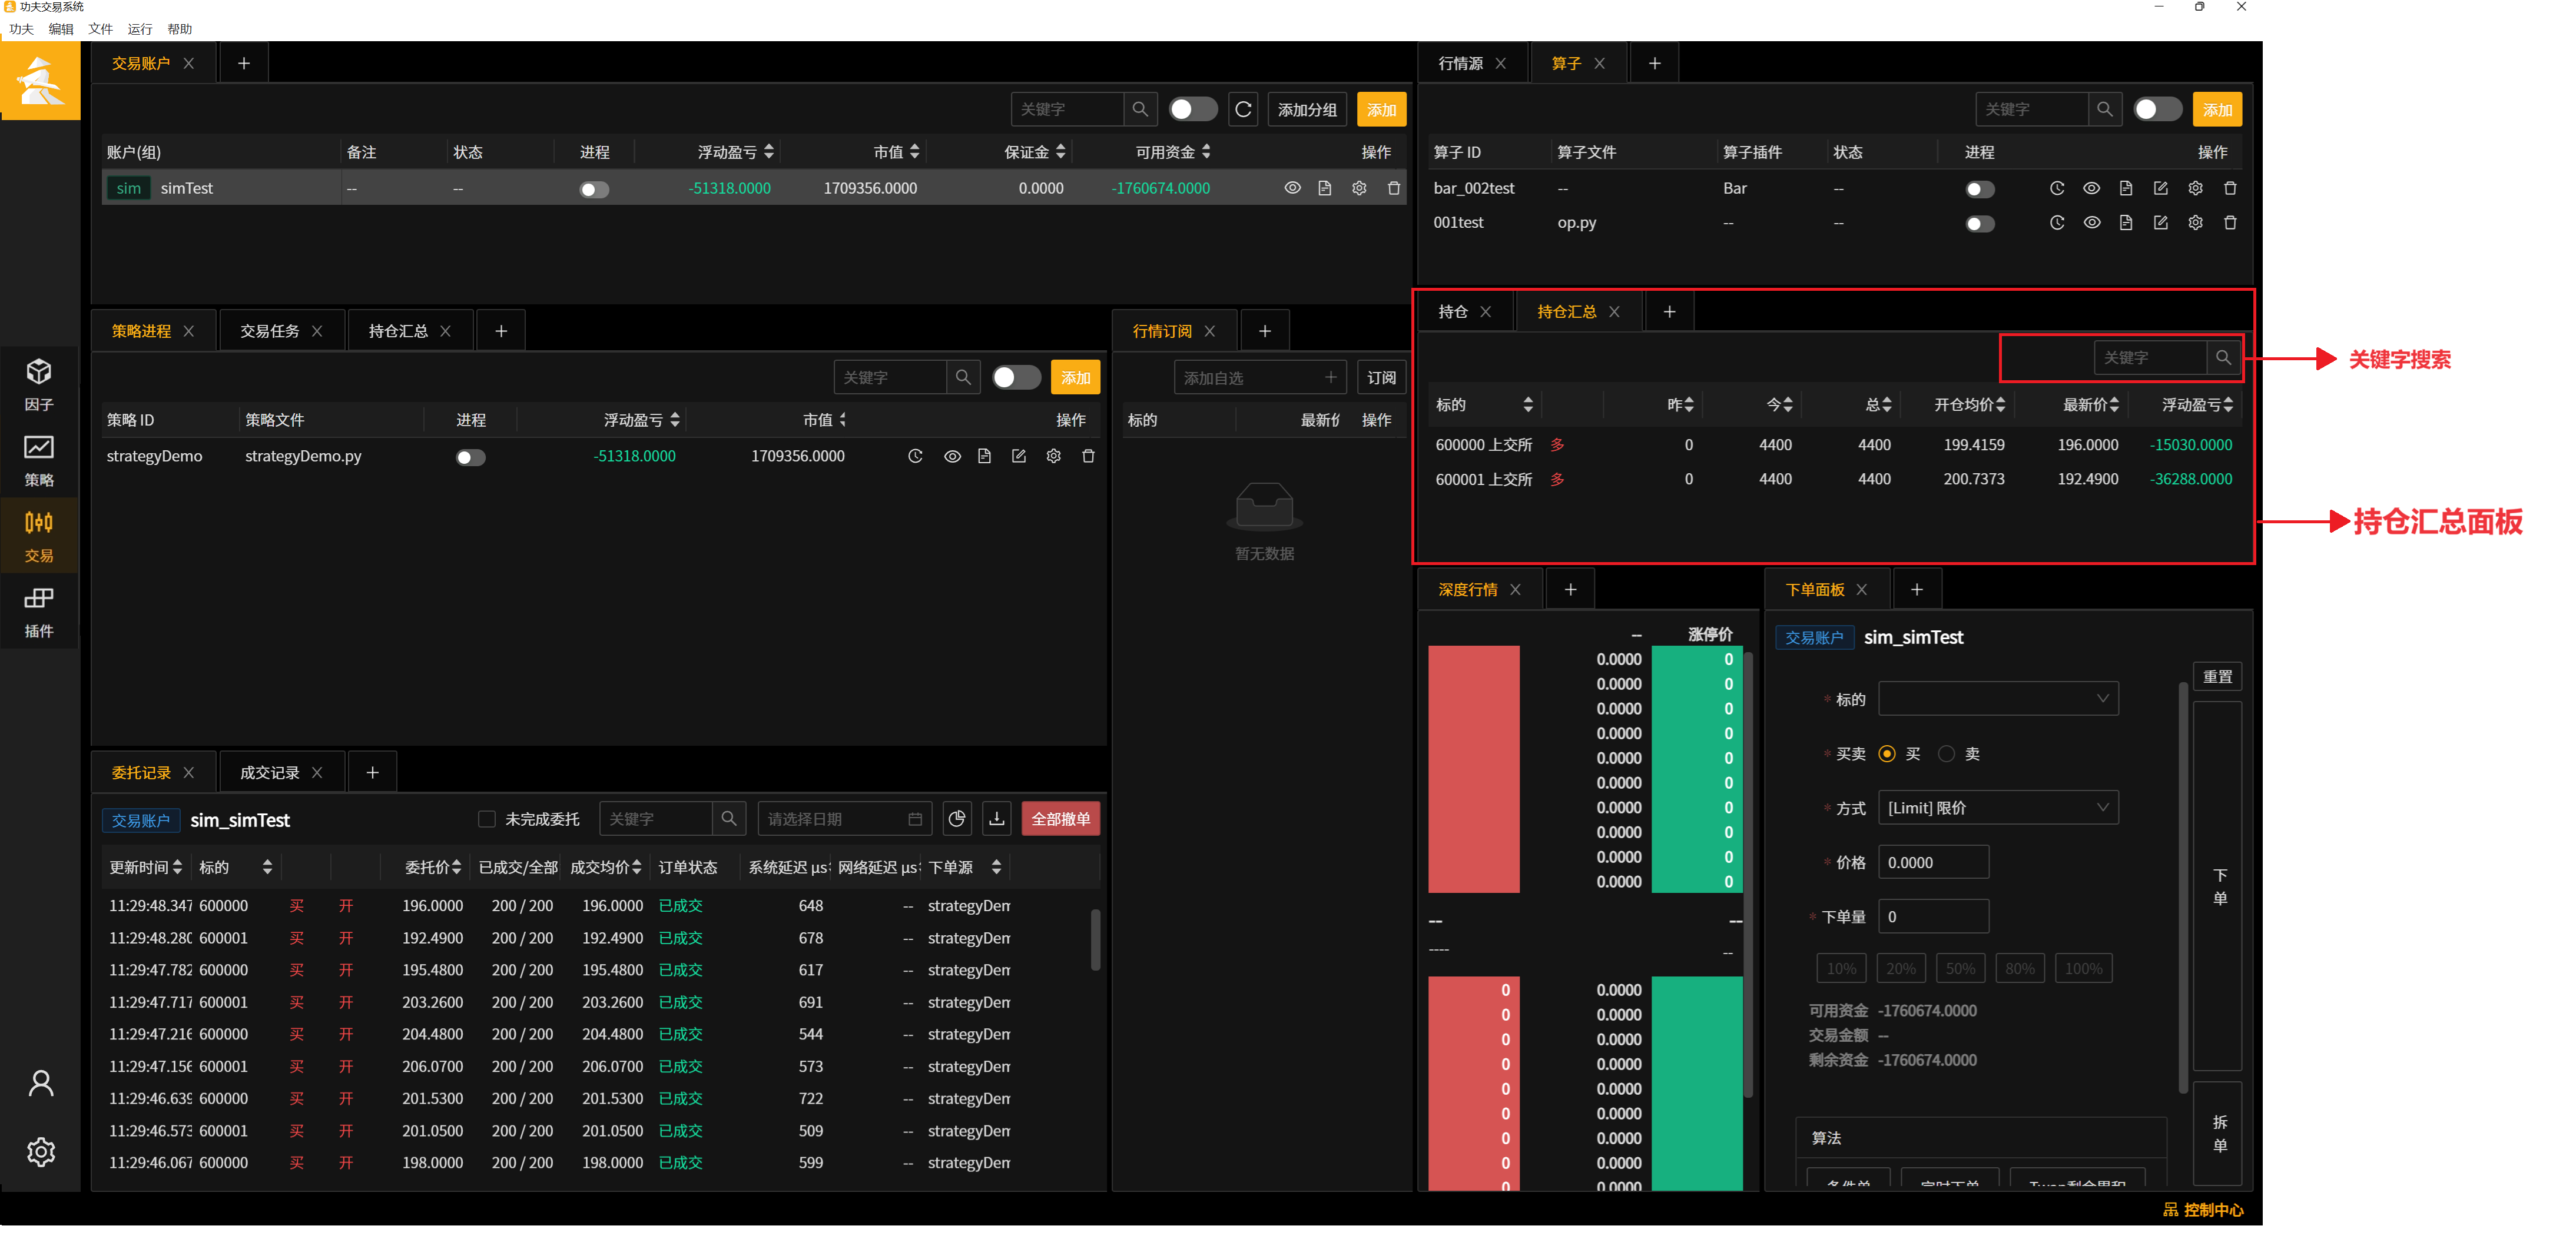
Task: Open the 插件 section in sidebar
Action: (x=39, y=611)
